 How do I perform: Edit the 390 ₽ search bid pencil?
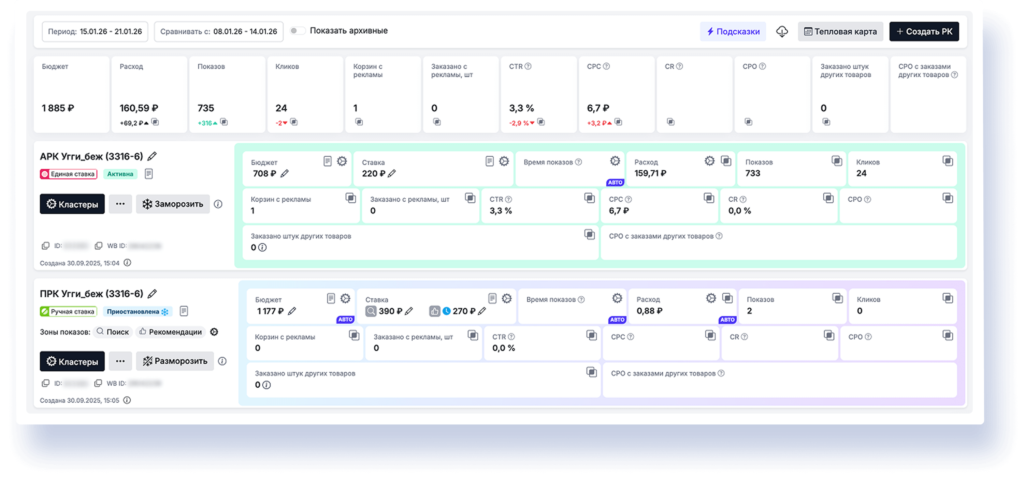(409, 311)
